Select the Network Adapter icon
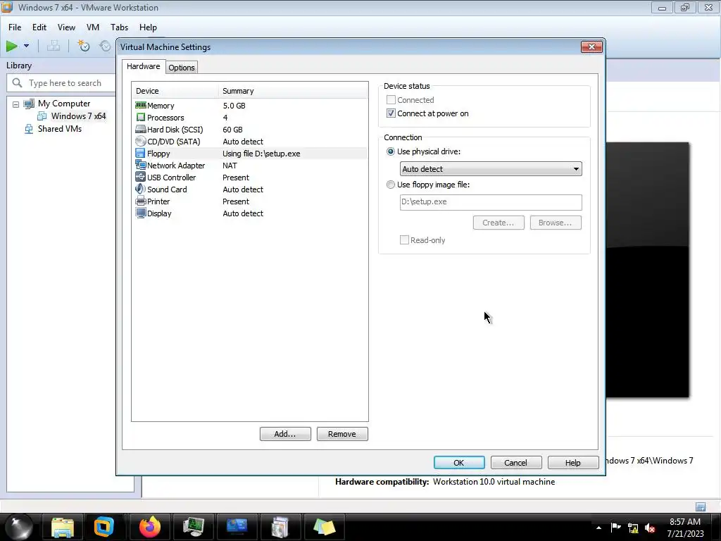 141,165
